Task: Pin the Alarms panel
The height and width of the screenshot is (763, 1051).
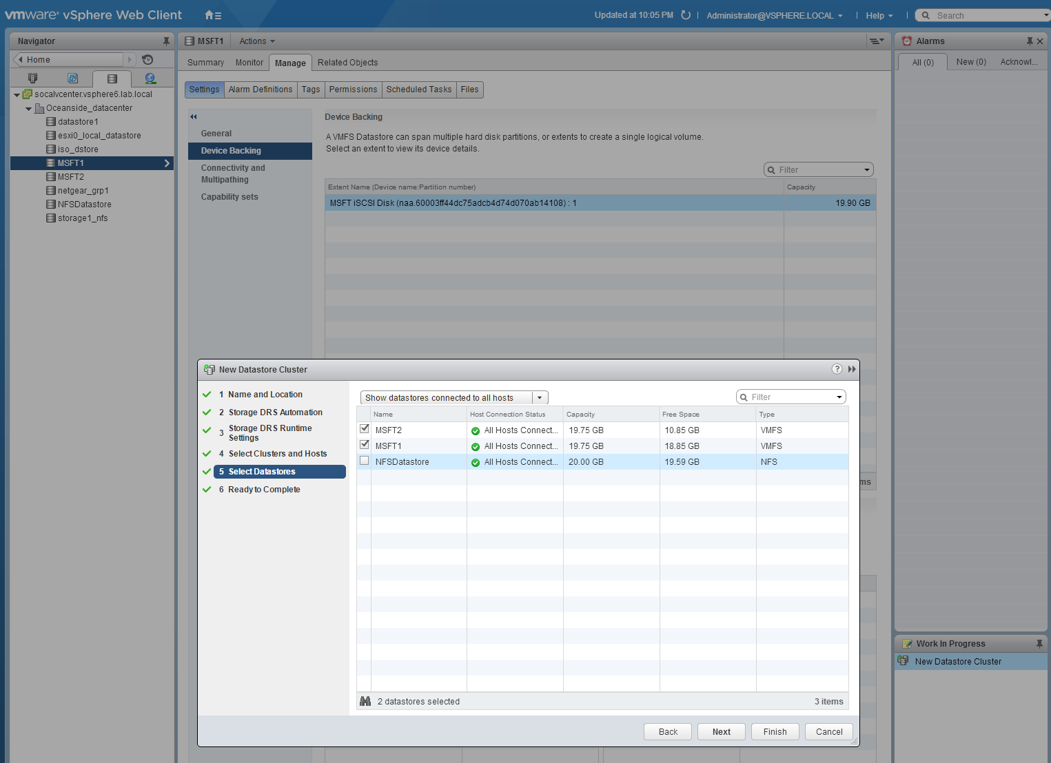Action: 1029,41
